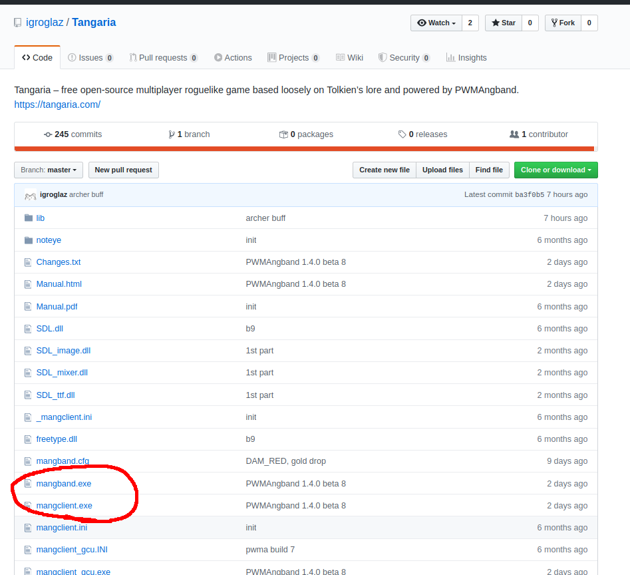Image resolution: width=630 pixels, height=575 pixels.
Task: View the 245 commits history
Action: (x=73, y=134)
